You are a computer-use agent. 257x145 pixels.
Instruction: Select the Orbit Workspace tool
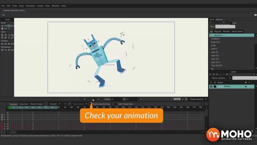pyautogui.click(x=12, y=50)
